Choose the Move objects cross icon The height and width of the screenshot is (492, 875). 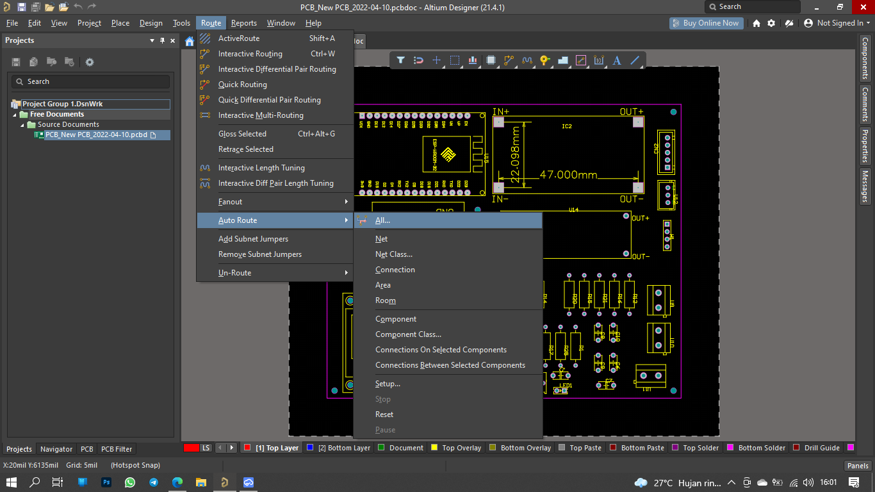coord(436,60)
